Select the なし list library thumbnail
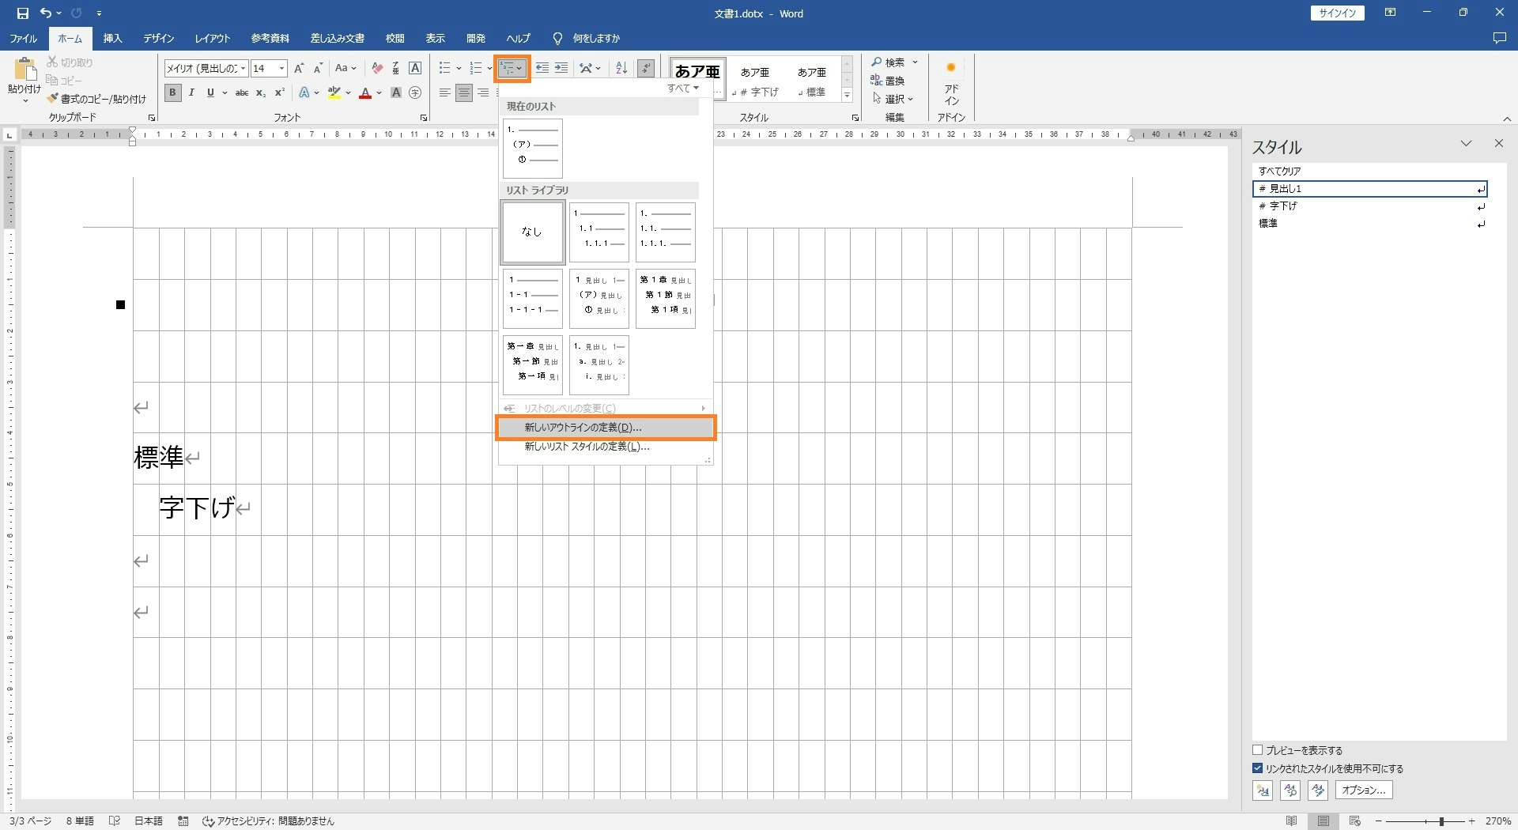The width and height of the screenshot is (1518, 830). pyautogui.click(x=533, y=232)
